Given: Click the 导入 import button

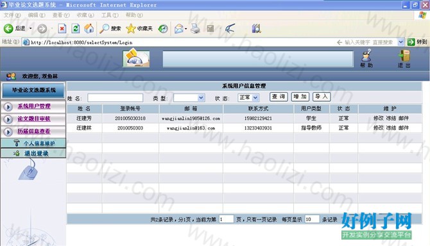Looking at the screenshot, I should click(x=322, y=97).
